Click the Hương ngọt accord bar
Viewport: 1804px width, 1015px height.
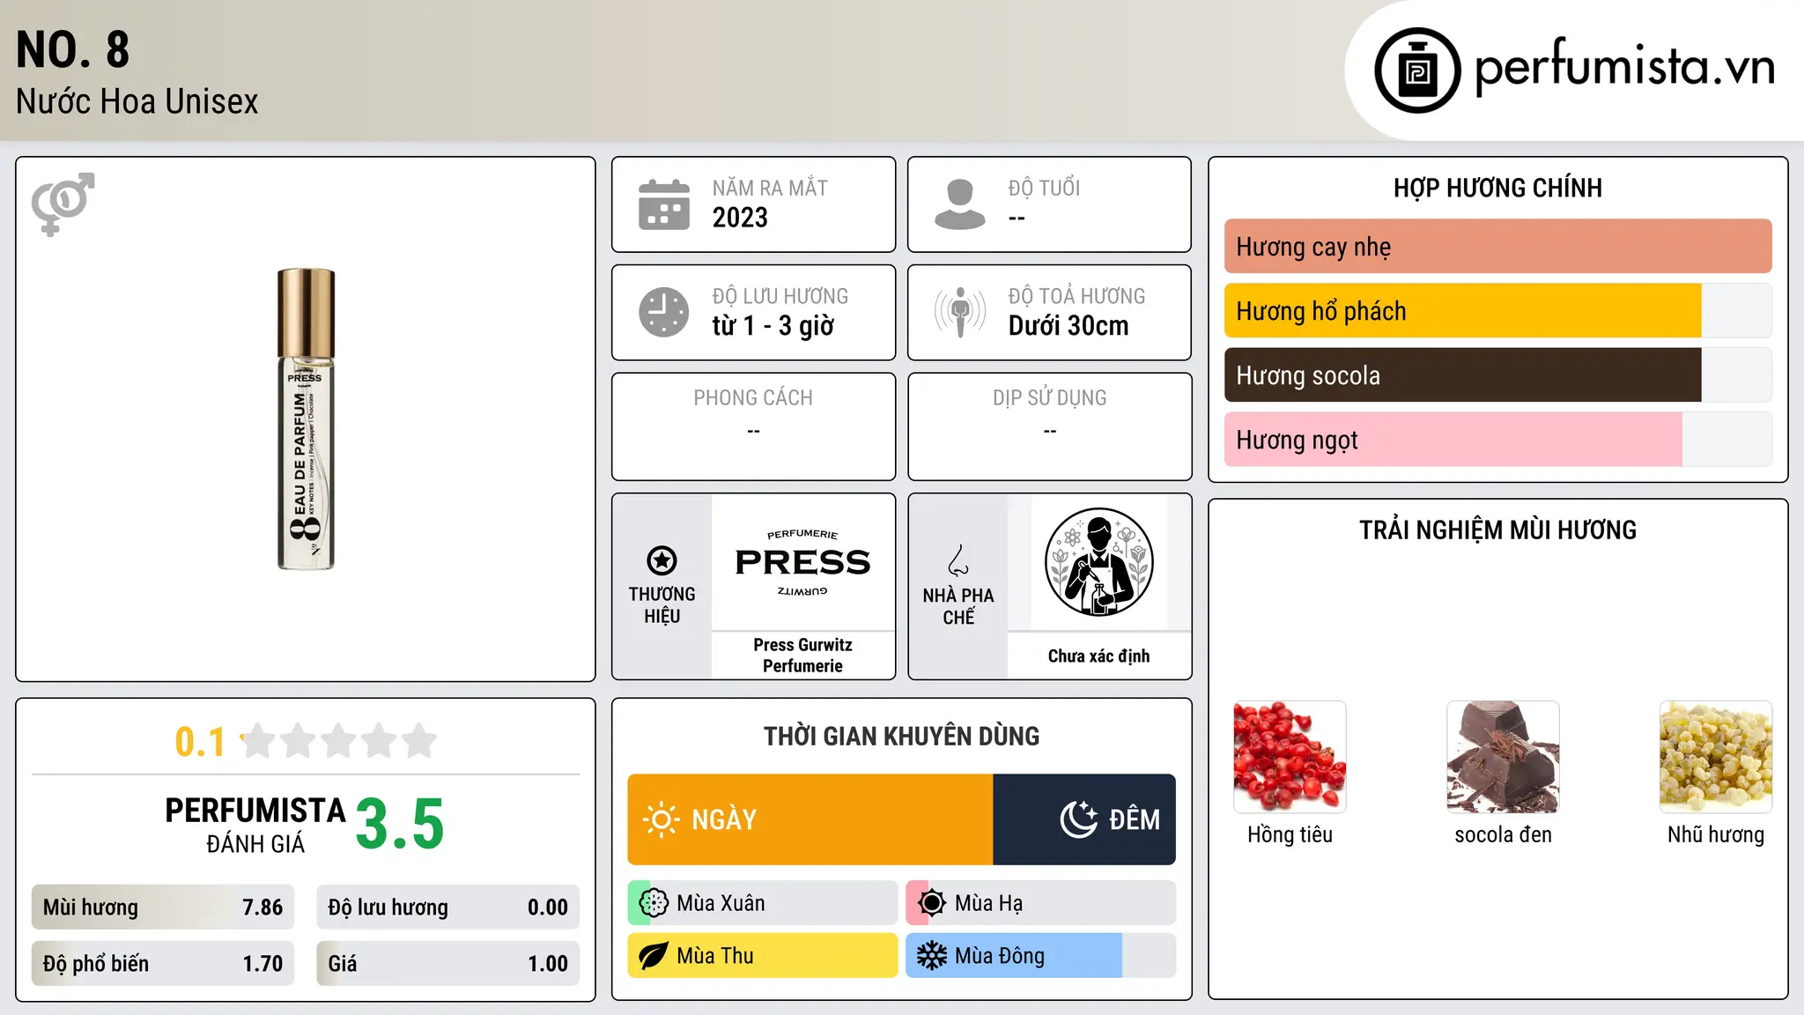click(x=1497, y=440)
